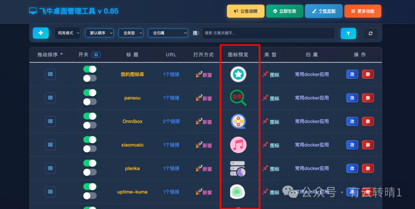The image size is (415, 209).
Task: Click 删 delete button in pansou row
Action: tap(368, 98)
